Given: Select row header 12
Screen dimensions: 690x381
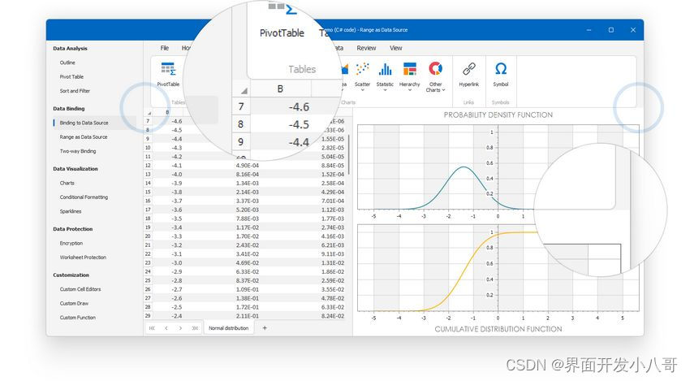Looking at the screenshot, I should pos(148,166).
